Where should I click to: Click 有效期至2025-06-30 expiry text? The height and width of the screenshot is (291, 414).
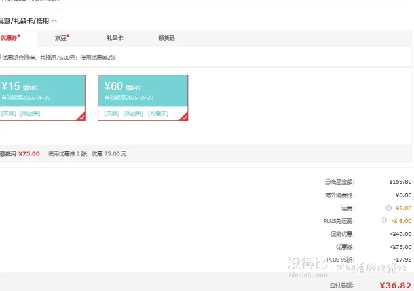tap(26, 98)
